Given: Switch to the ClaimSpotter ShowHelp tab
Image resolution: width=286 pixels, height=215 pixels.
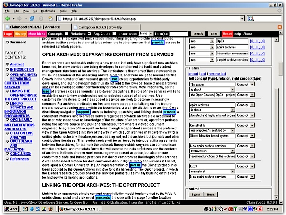Looking at the screenshot, I should click(106, 27).
